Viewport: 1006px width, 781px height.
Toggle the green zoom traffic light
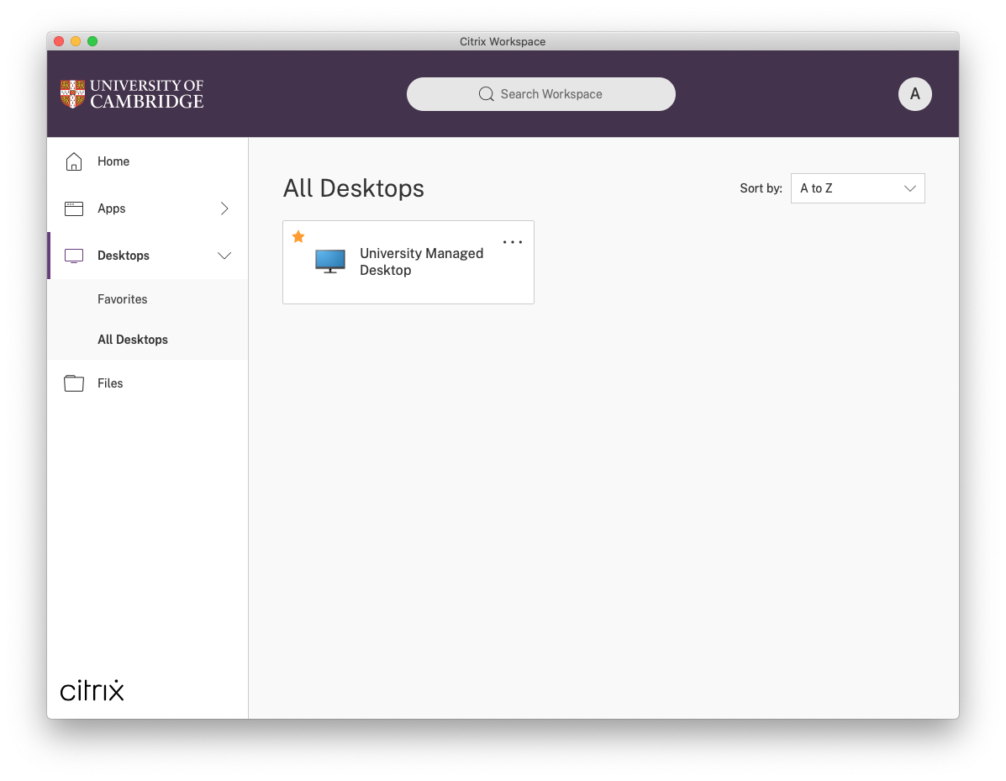[92, 40]
